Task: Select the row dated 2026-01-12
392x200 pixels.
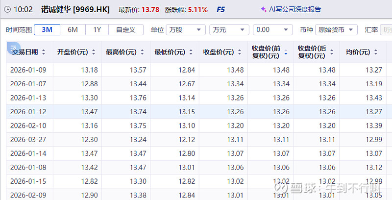Action: pyautogui.click(x=199, y=112)
